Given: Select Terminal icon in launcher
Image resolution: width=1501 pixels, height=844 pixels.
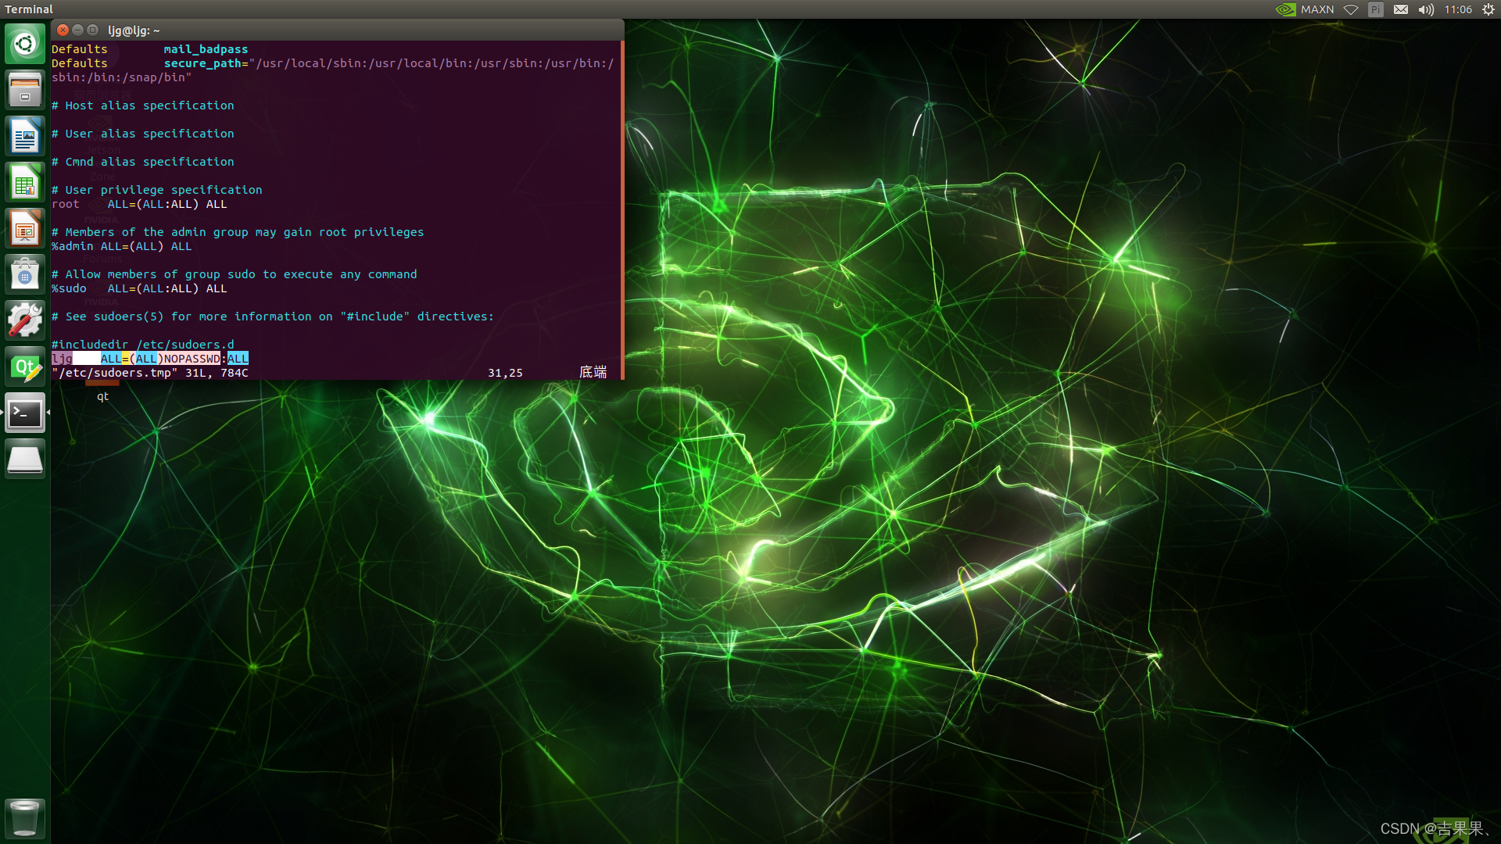Looking at the screenshot, I should [x=25, y=413].
